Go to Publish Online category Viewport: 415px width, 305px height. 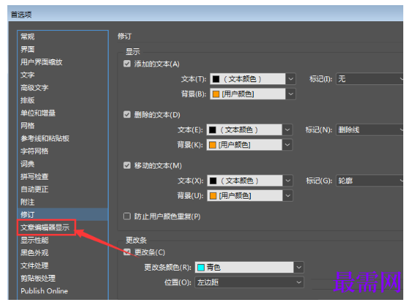coord(44,291)
